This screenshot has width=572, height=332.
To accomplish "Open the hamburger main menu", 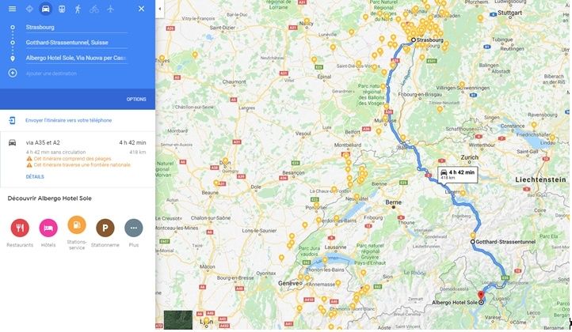I will (12, 9).
